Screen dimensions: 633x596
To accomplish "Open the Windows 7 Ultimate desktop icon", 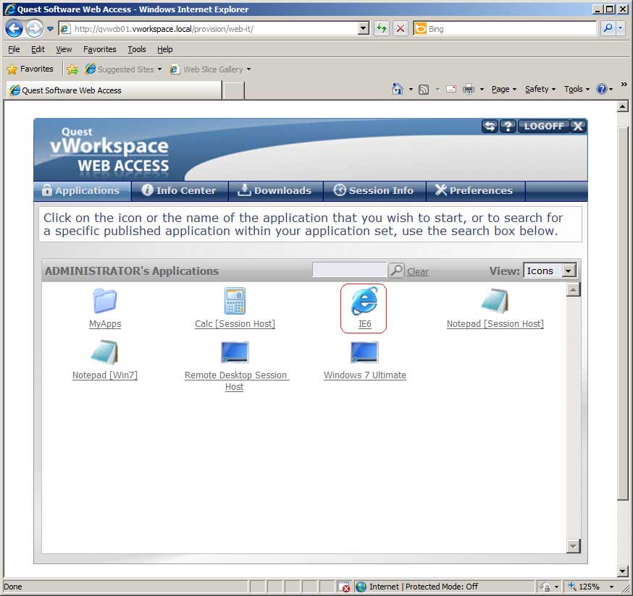I will pos(364,352).
